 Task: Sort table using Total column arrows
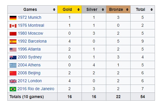pos(151,10)
